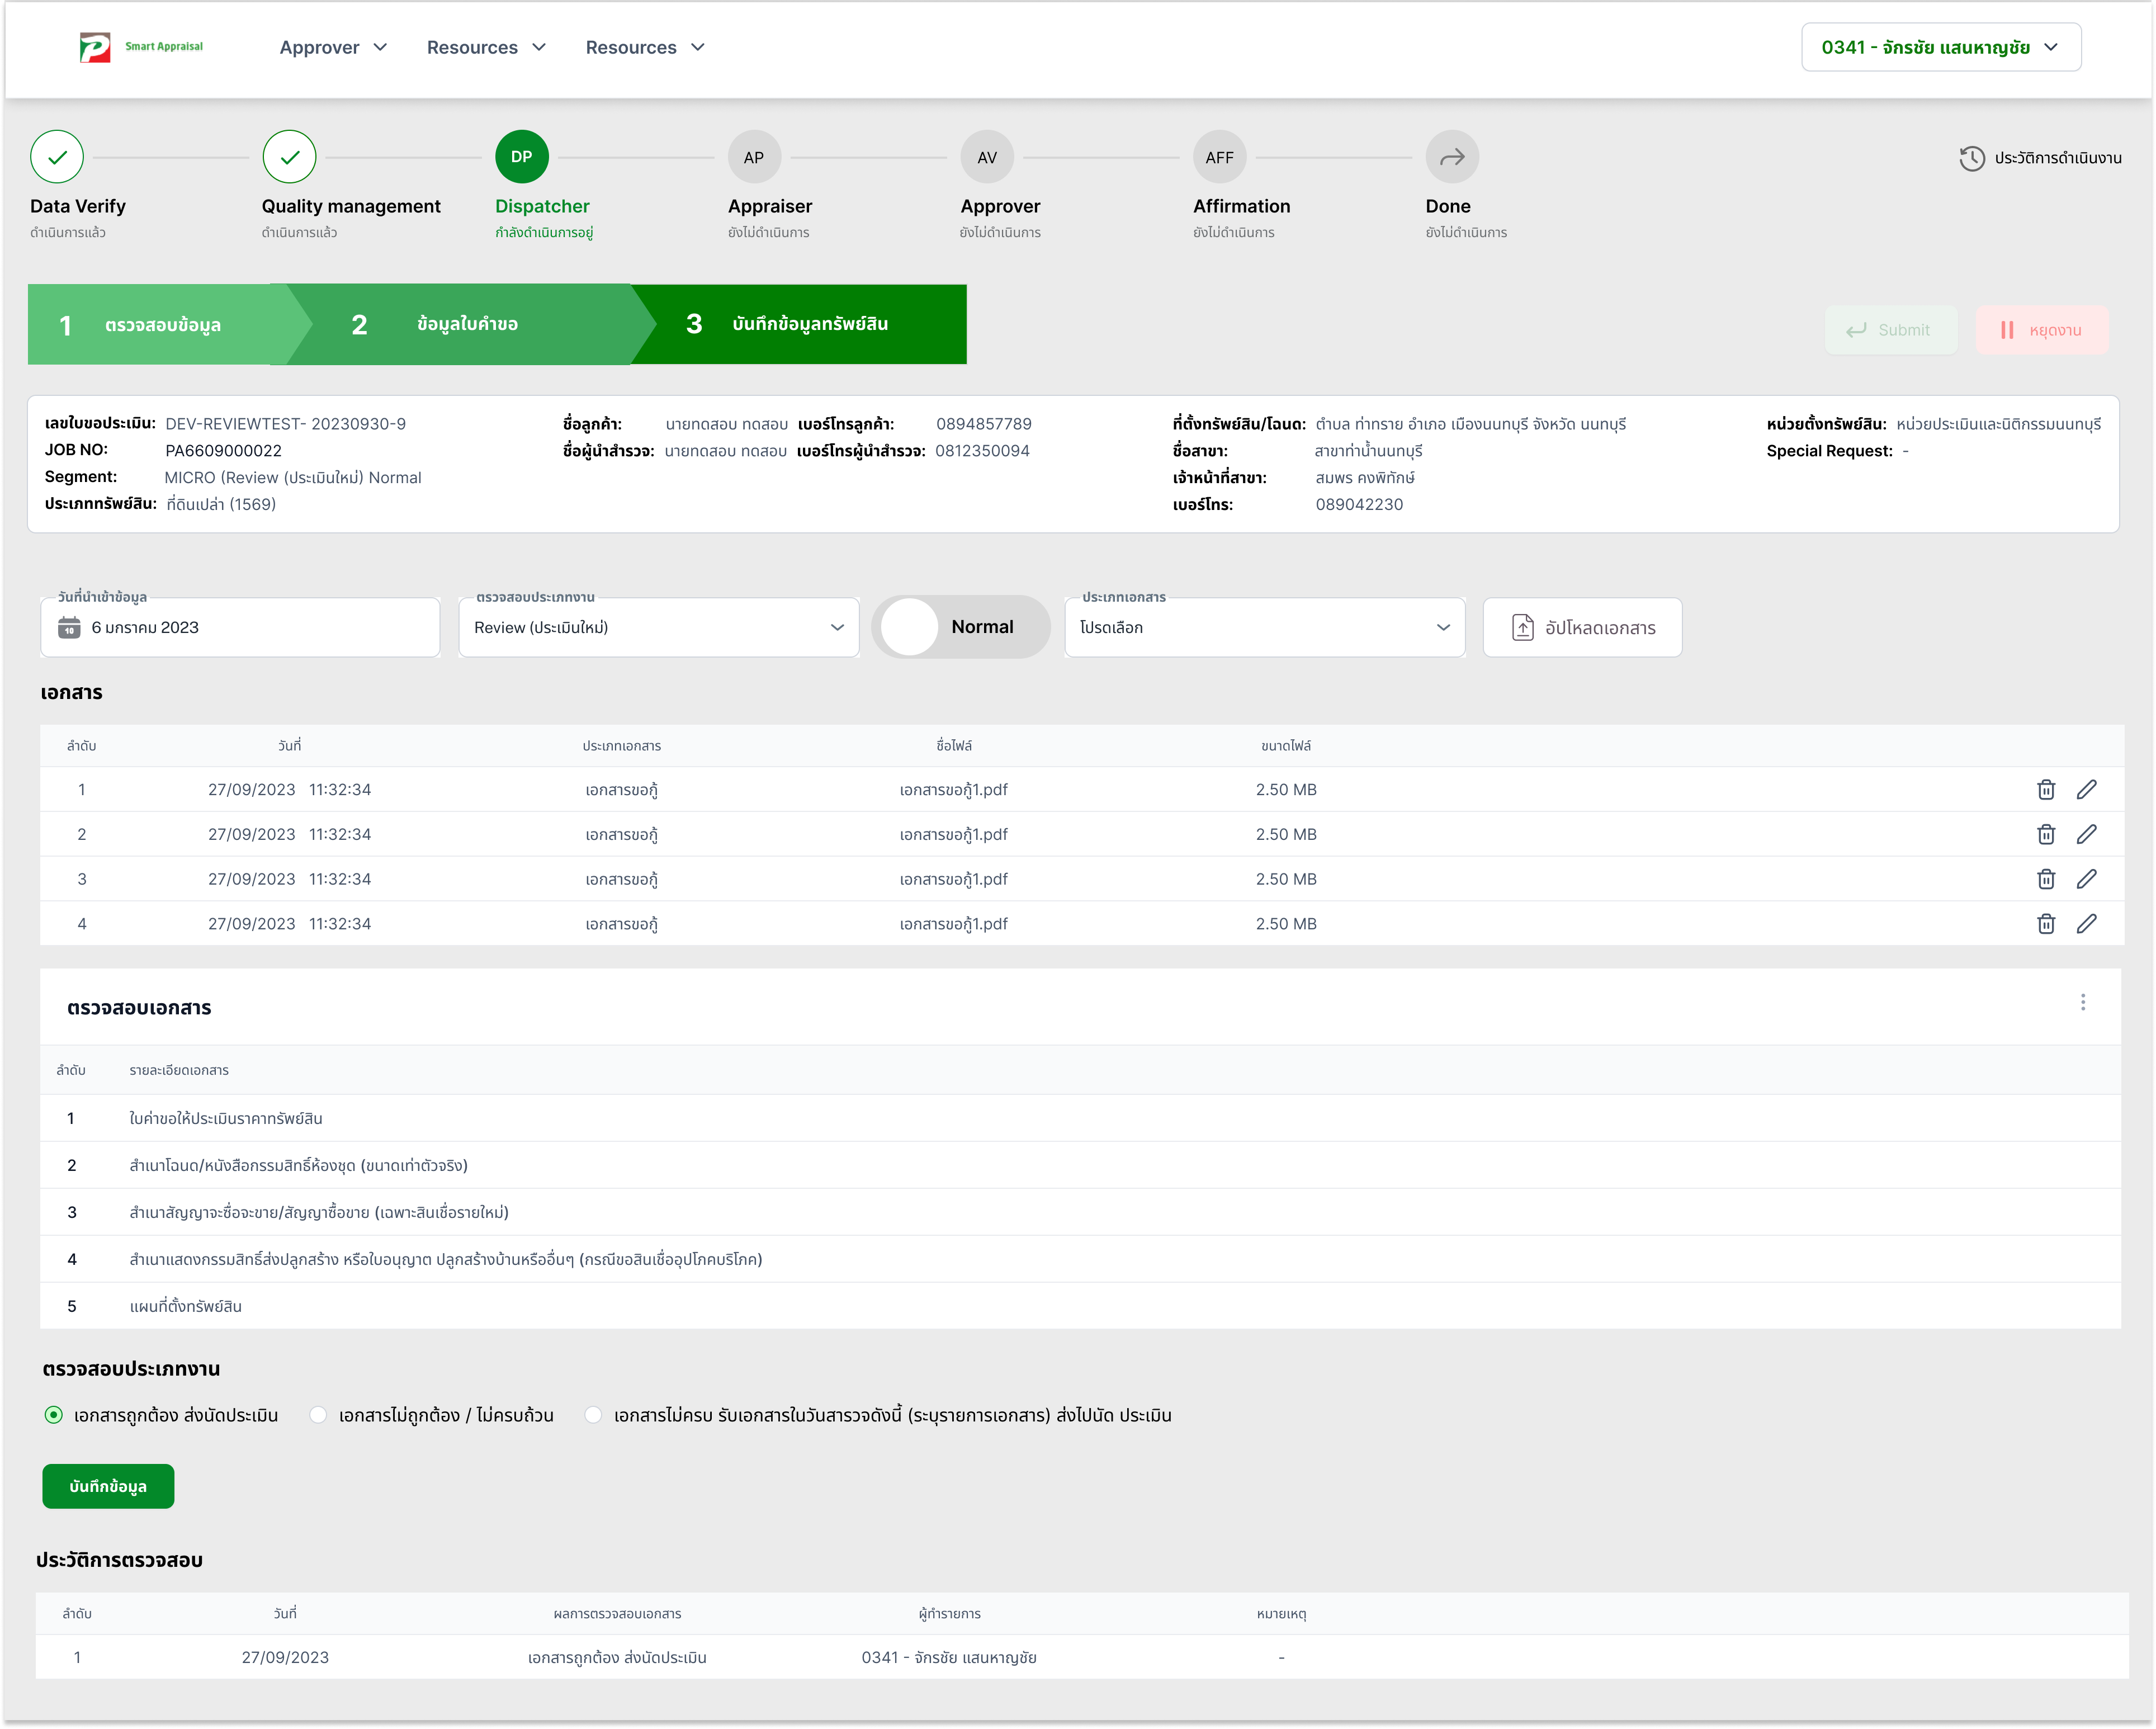2156x1729 pixels.
Task: Select radio เอกสารไม่ถูกต้อง / ไม่ครบถ้วน
Action: click(318, 1414)
